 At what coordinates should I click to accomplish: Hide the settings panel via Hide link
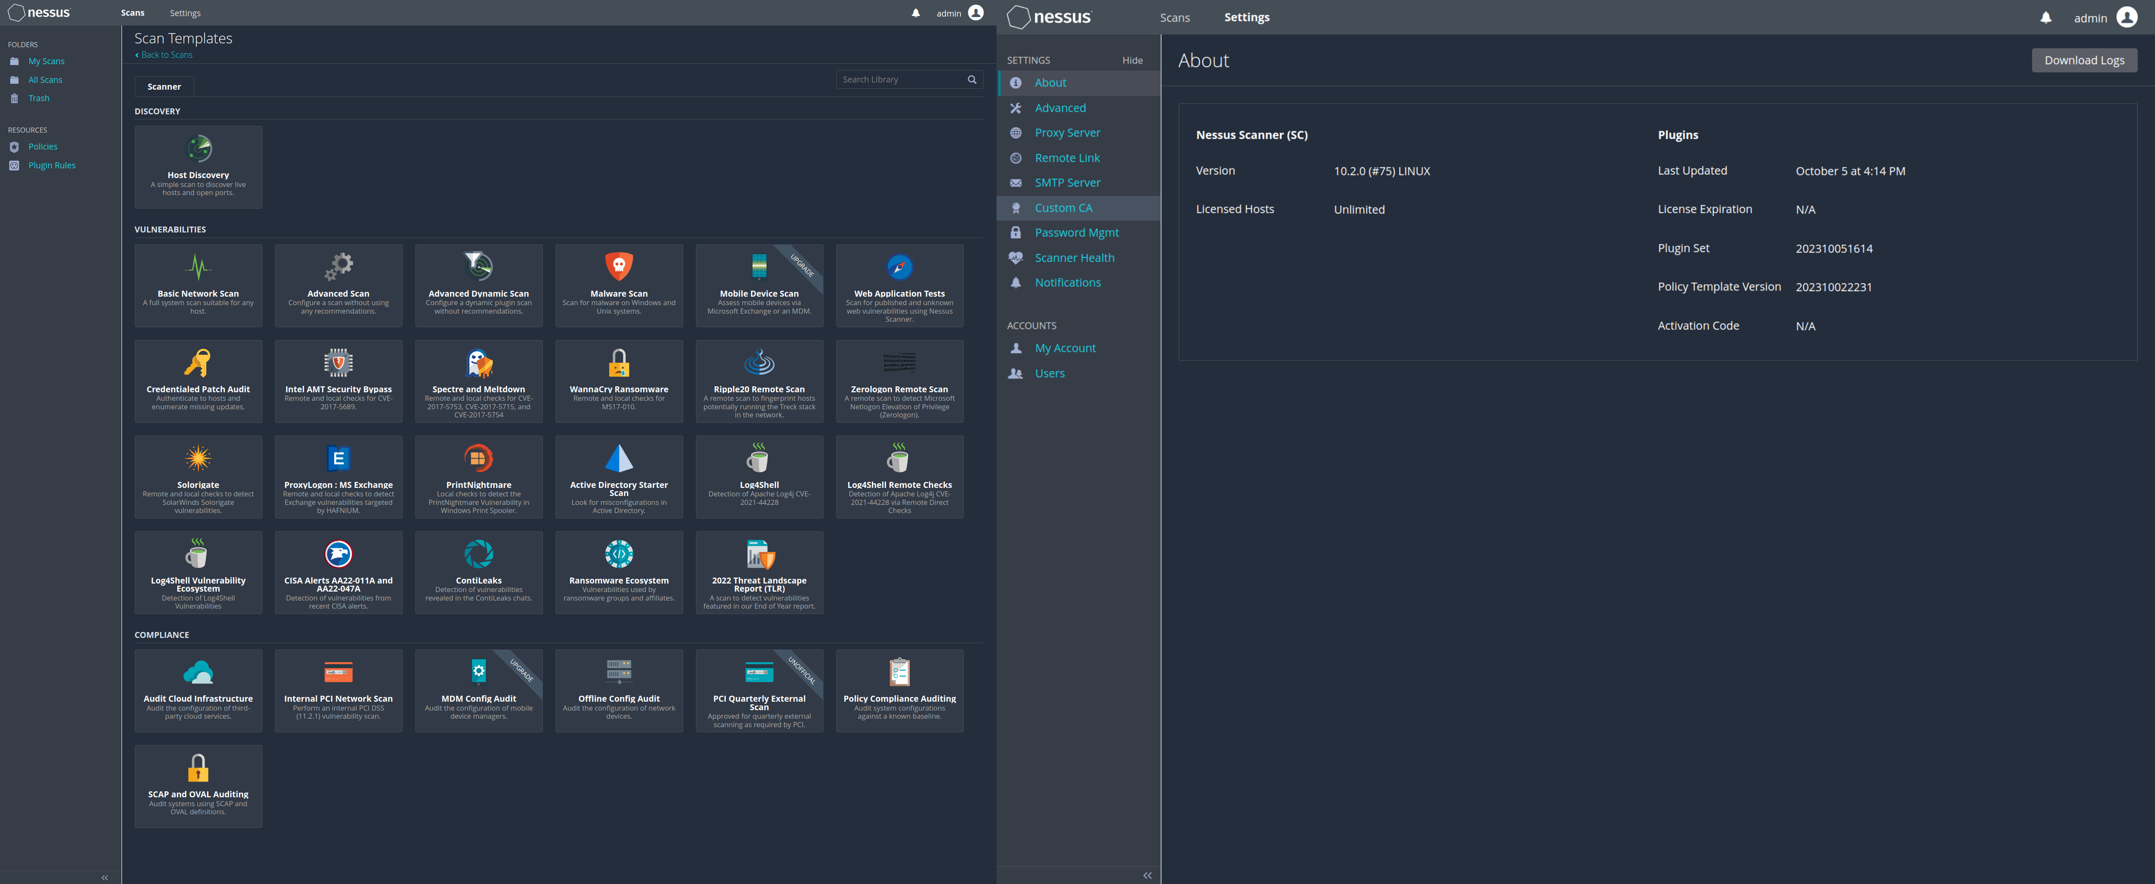(x=1132, y=60)
